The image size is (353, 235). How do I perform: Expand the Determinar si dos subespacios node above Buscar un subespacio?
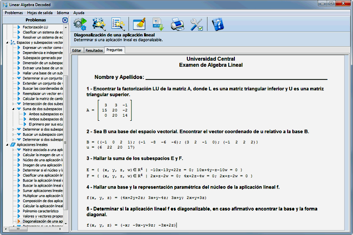click(13, 129)
